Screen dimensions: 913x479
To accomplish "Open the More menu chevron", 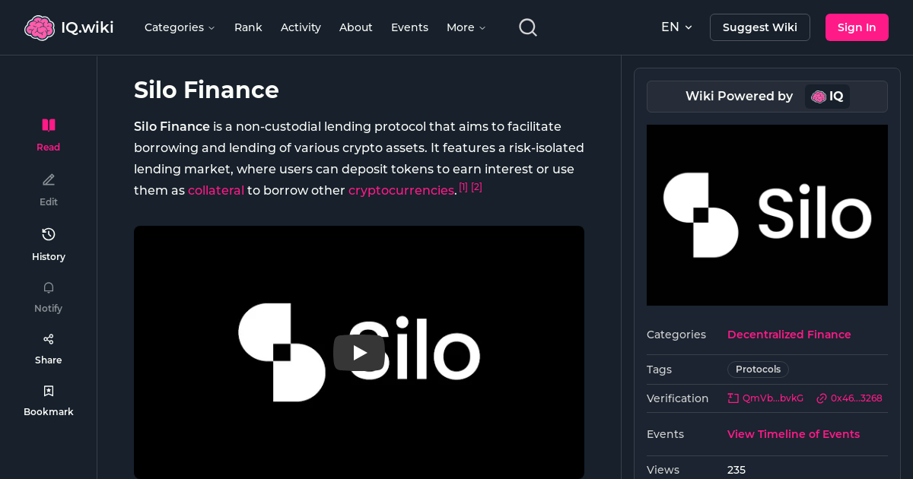I will pyautogui.click(x=466, y=27).
